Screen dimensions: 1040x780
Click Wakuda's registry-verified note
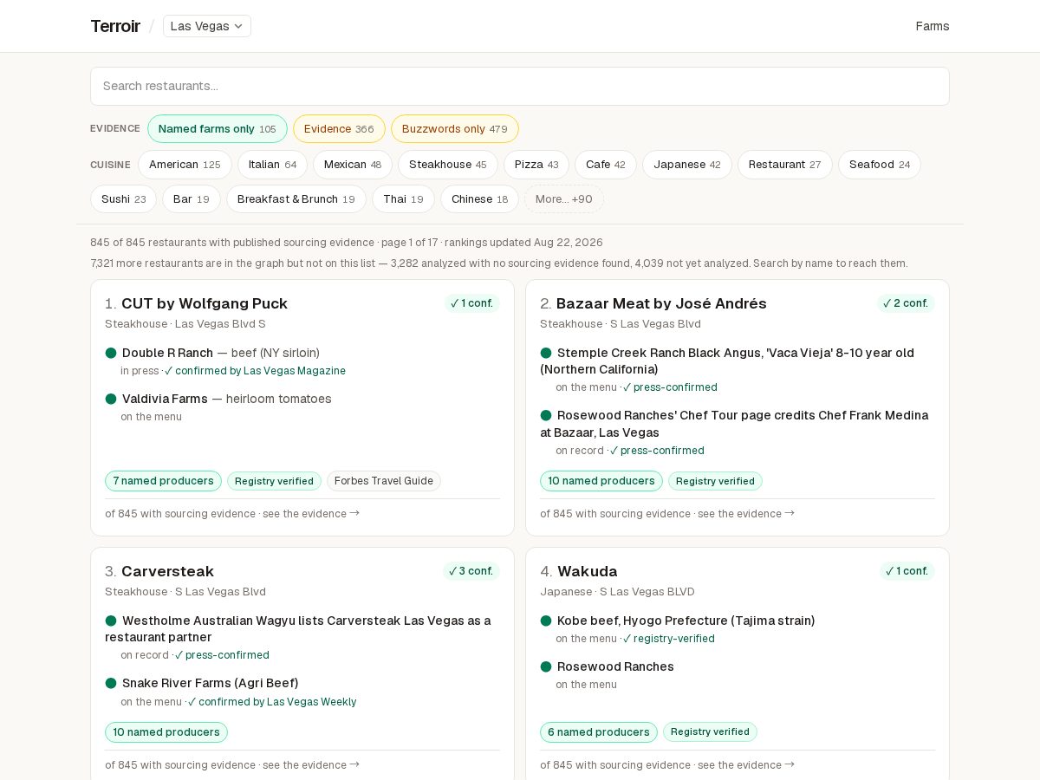[668, 639]
